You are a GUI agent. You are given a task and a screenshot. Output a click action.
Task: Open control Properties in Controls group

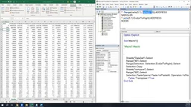[54, 8]
